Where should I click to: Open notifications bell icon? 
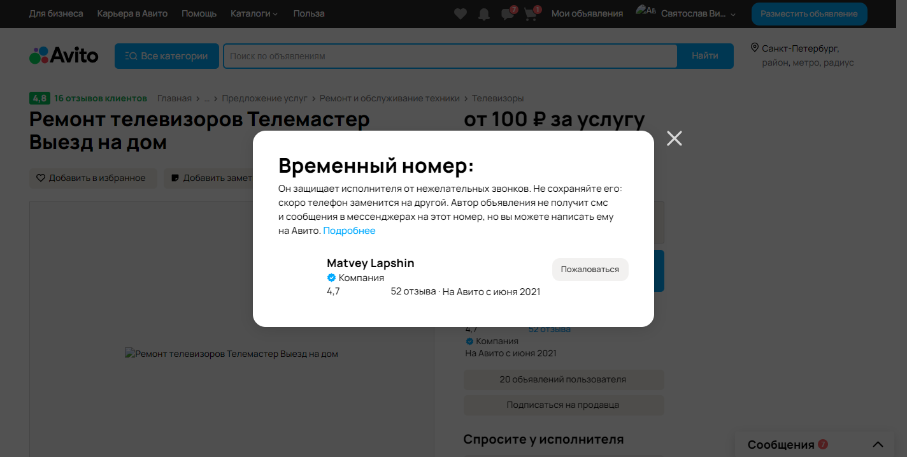click(484, 14)
